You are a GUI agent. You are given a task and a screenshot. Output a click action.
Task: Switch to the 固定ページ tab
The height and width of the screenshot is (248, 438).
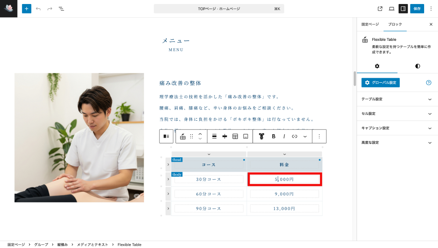click(370, 24)
